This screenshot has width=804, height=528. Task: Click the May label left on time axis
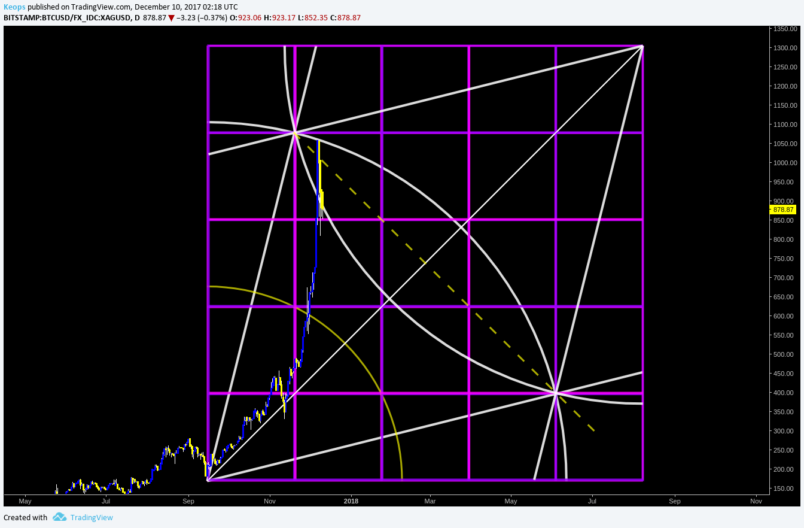point(25,500)
